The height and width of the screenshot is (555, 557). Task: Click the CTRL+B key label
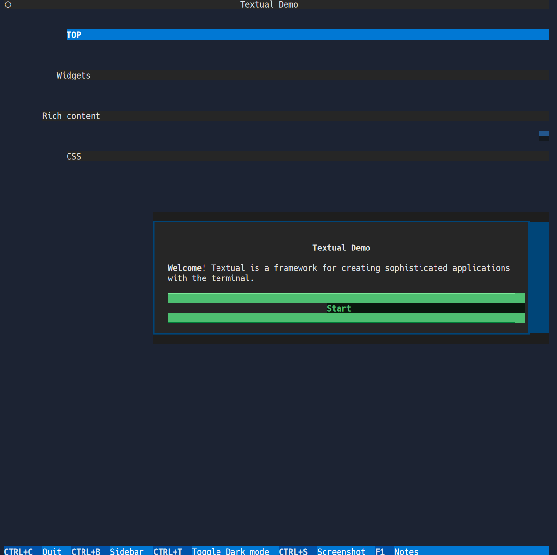86,551
